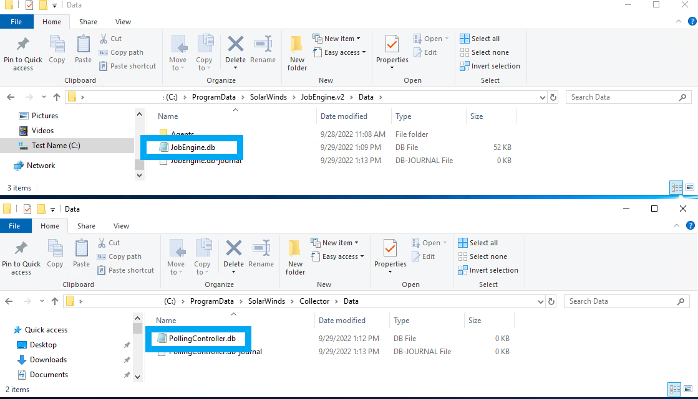Click Copy path in the Collector window
This screenshot has width=698, height=399.
tap(119, 256)
